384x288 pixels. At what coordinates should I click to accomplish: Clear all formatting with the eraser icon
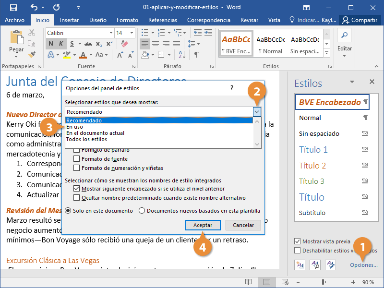pos(125,44)
